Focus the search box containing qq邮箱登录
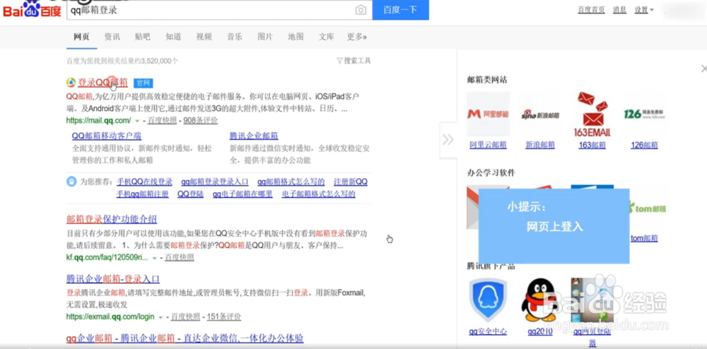Screen dimensions: 707x349 coord(220,10)
